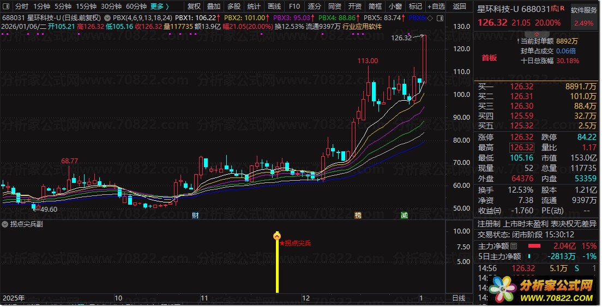
Task: Select the 5分钟 period
Action: (x=63, y=7)
